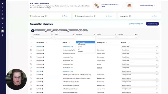Screen dimensions: 168x94
Task: Toggle the Marketplace filter dropdown arrow
Action: [x=94, y=37]
